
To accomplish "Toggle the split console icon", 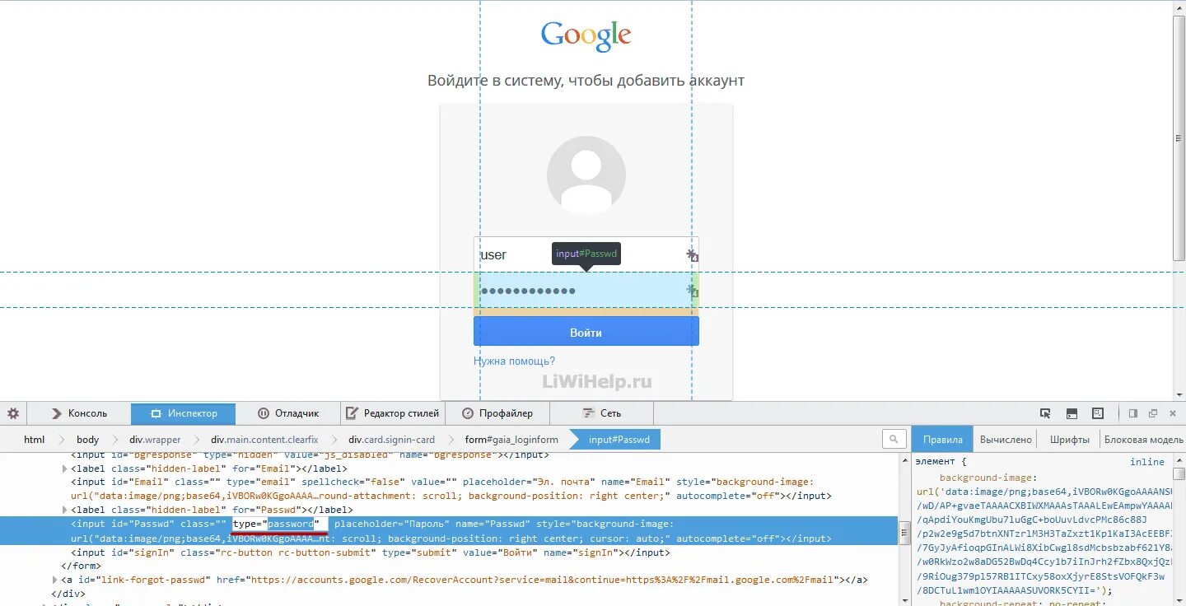I will tap(1072, 413).
